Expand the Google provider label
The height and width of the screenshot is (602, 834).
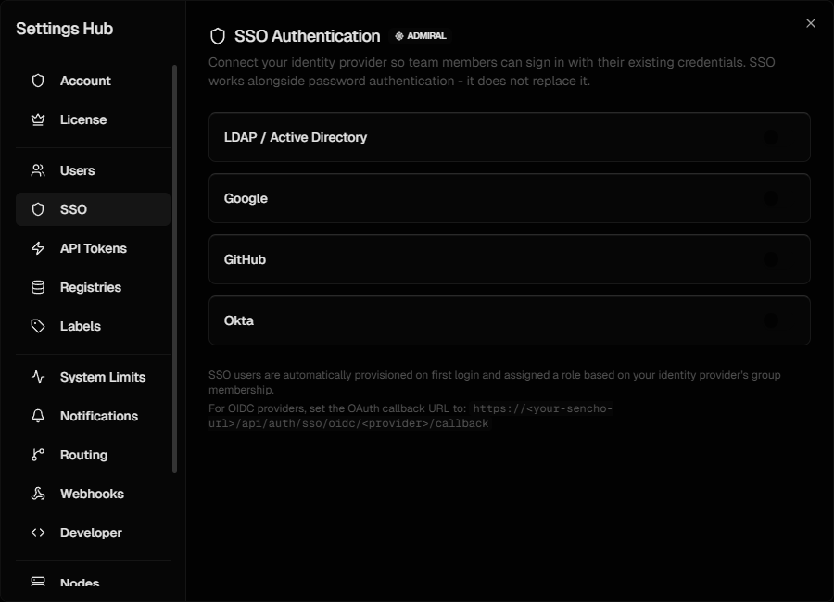(x=246, y=198)
